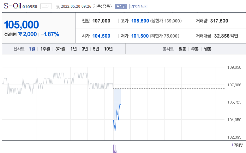Image resolution: width=246 pixels, height=153 pixels.
Task: Click the KOSPI (코스피) market badge
Action: [45, 6]
